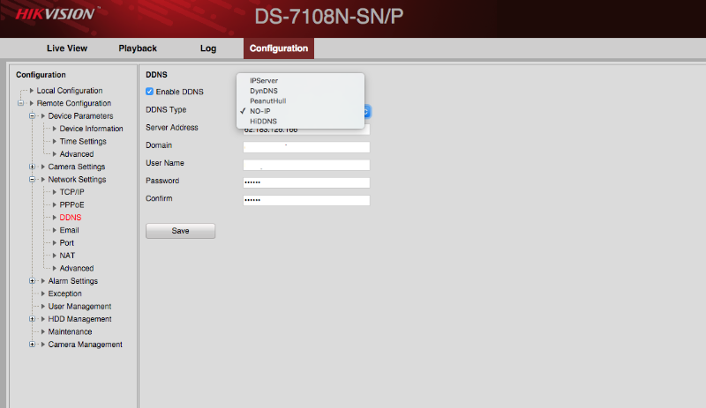Open the Exception settings page

click(64, 293)
